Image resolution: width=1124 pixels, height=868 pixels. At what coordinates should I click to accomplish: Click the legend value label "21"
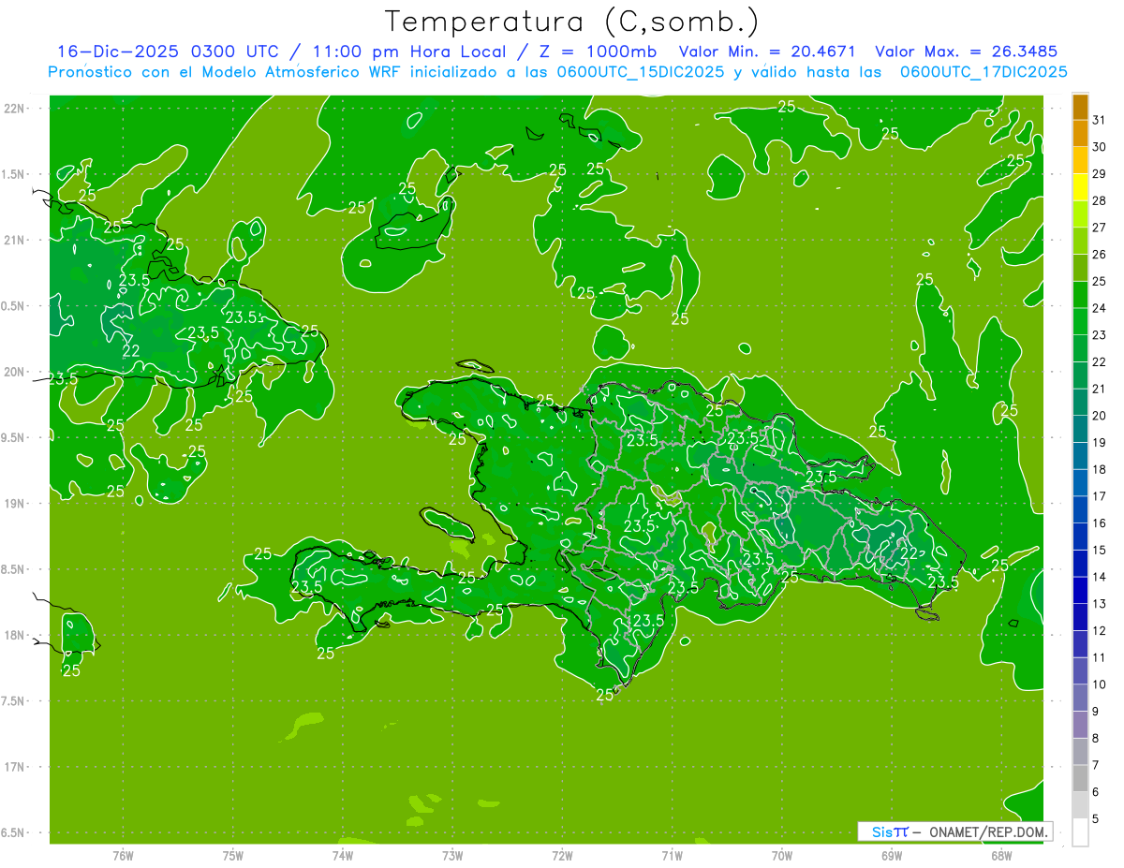pos(1099,389)
